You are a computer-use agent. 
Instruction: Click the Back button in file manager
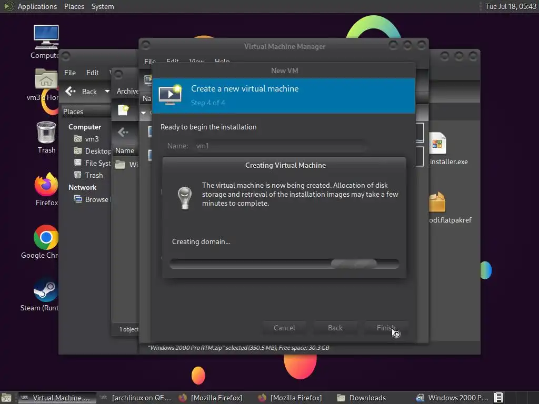pyautogui.click(x=83, y=92)
